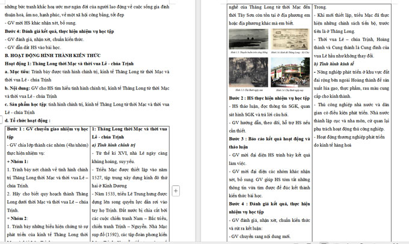Image resolution: width=409 pixels, height=244 pixels.
Task: Click the 'Hoạt động 1:' heading line
Action: (x=72, y=63)
